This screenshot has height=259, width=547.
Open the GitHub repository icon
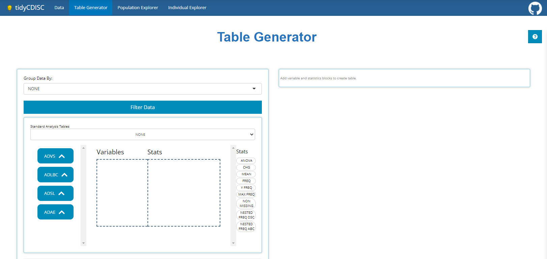(x=535, y=8)
